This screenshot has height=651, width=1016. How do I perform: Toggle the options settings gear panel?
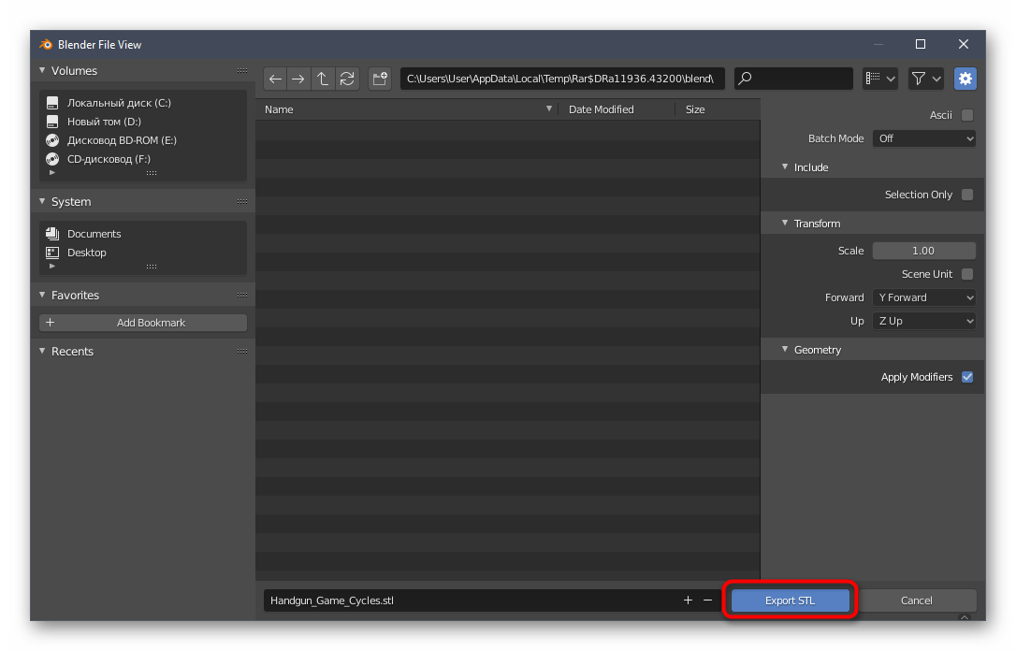click(965, 80)
